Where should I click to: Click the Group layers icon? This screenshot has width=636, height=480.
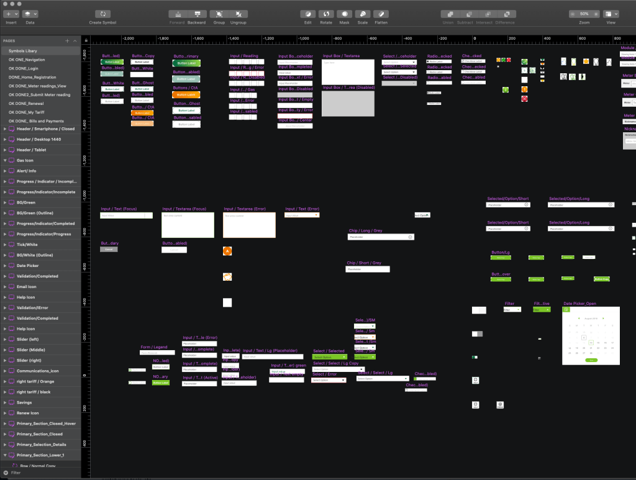pyautogui.click(x=218, y=14)
